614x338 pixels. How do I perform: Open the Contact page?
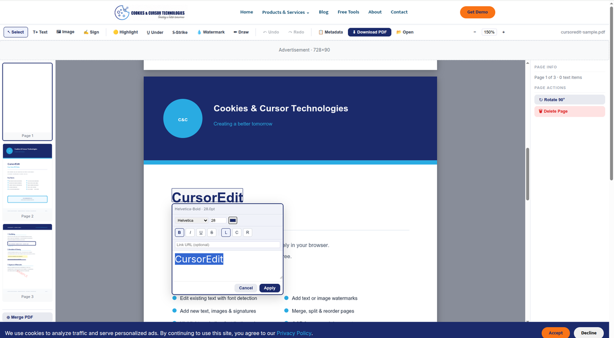pyautogui.click(x=399, y=12)
